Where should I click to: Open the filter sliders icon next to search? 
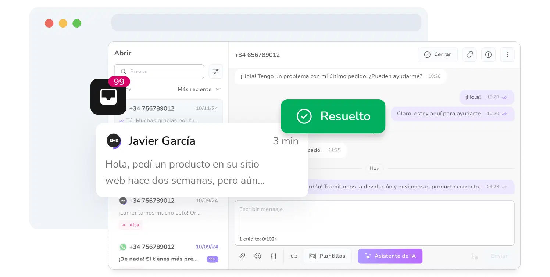(216, 72)
